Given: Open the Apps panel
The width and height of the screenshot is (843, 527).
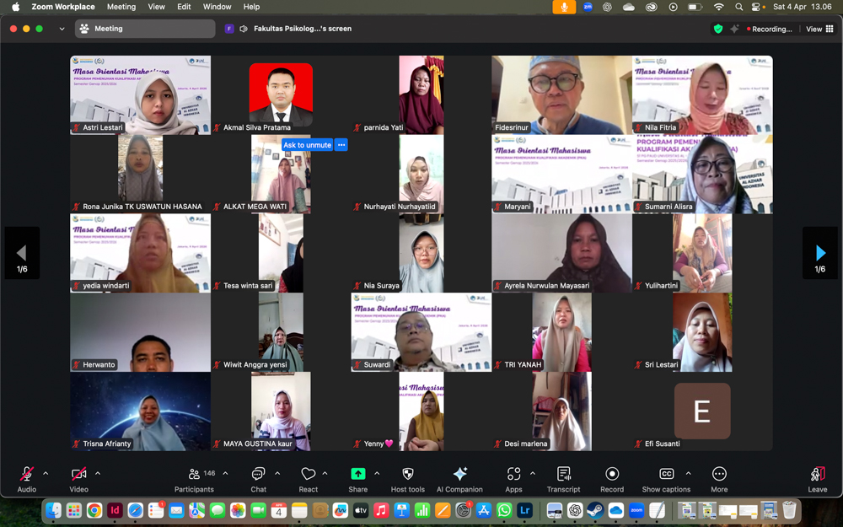Looking at the screenshot, I should click(513, 475).
